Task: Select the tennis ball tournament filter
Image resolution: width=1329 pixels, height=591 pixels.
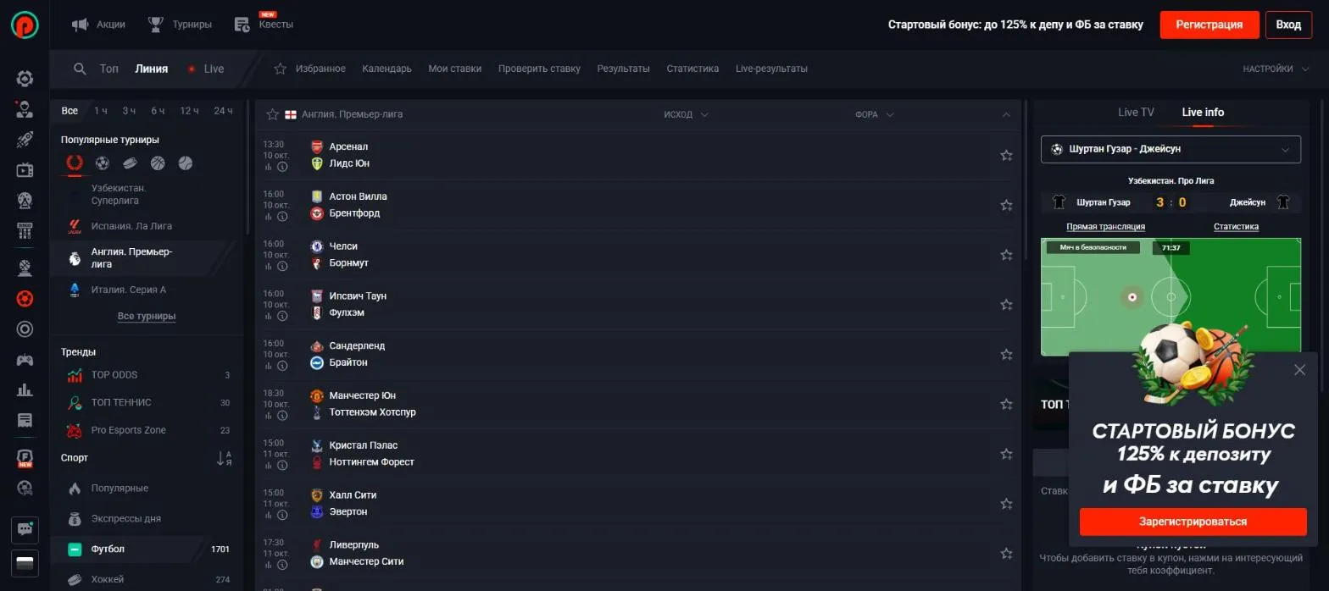Action: tap(186, 163)
